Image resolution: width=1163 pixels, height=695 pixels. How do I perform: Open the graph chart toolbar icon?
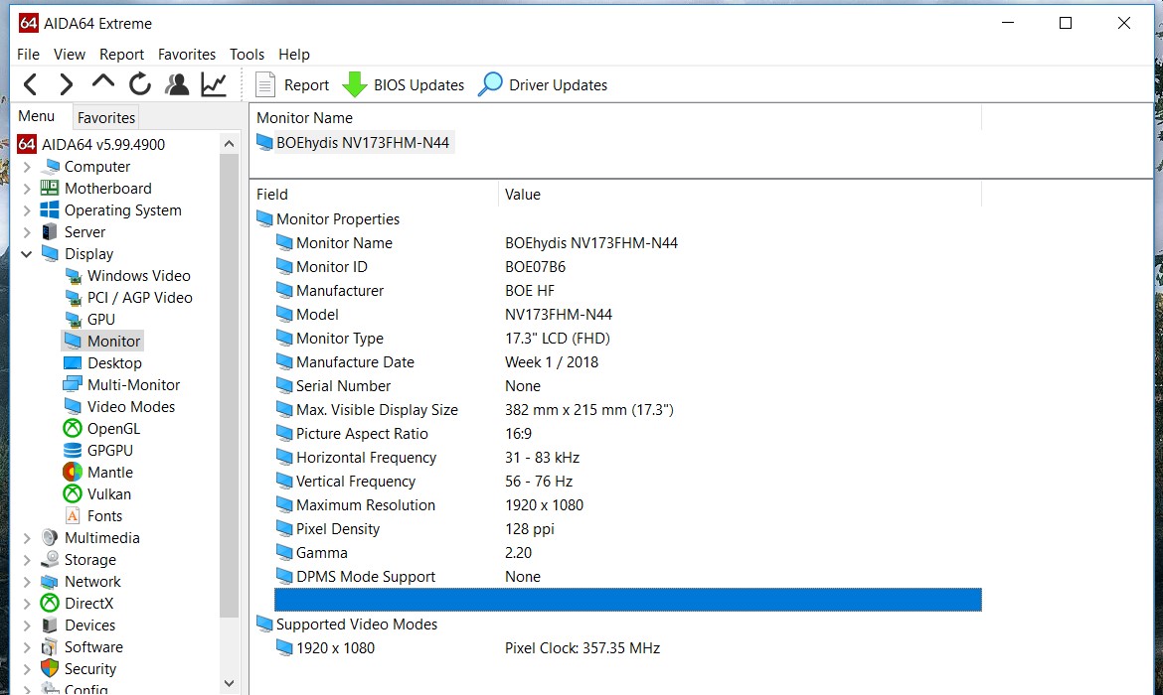pyautogui.click(x=214, y=85)
